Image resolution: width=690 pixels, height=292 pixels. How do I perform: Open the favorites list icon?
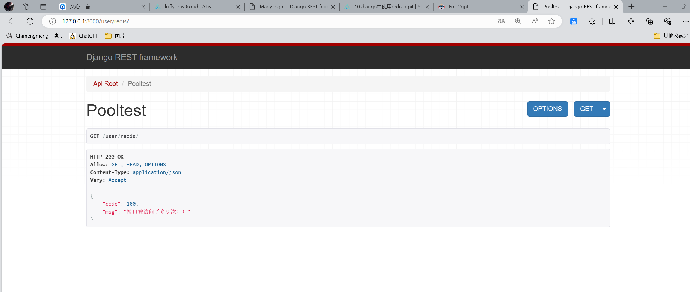point(631,21)
